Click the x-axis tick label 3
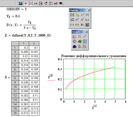133x117 pixels. pyautogui.click(x=95, y=102)
